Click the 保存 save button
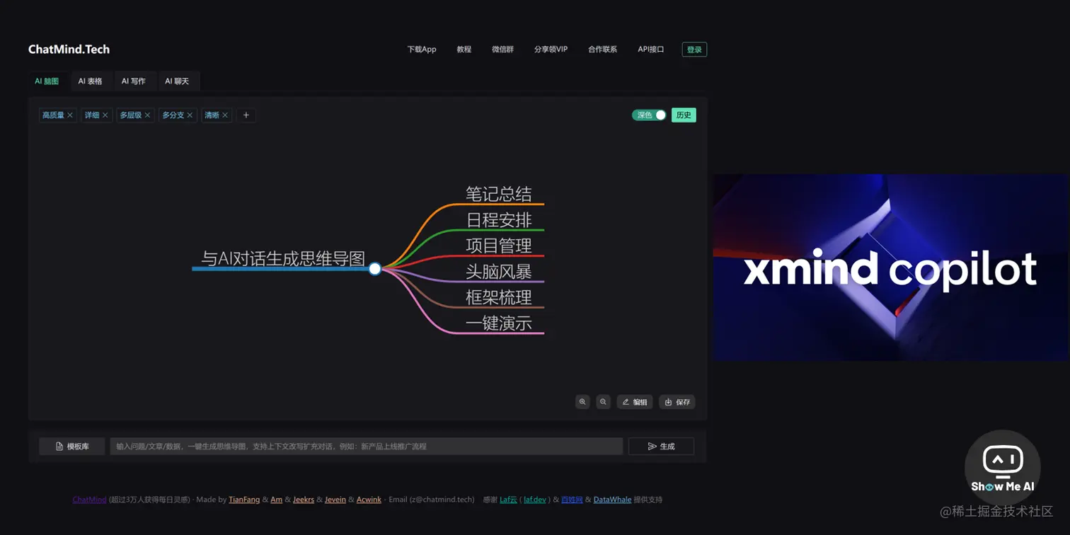This screenshot has height=535, width=1070. (x=677, y=402)
